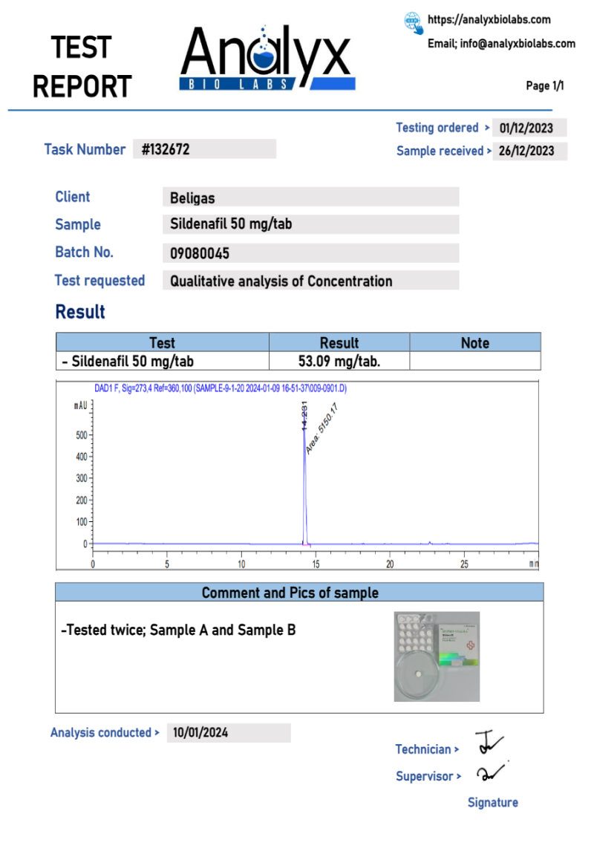
Task: Click the info@analyxbiolabs.com email address
Action: pyautogui.click(x=501, y=44)
